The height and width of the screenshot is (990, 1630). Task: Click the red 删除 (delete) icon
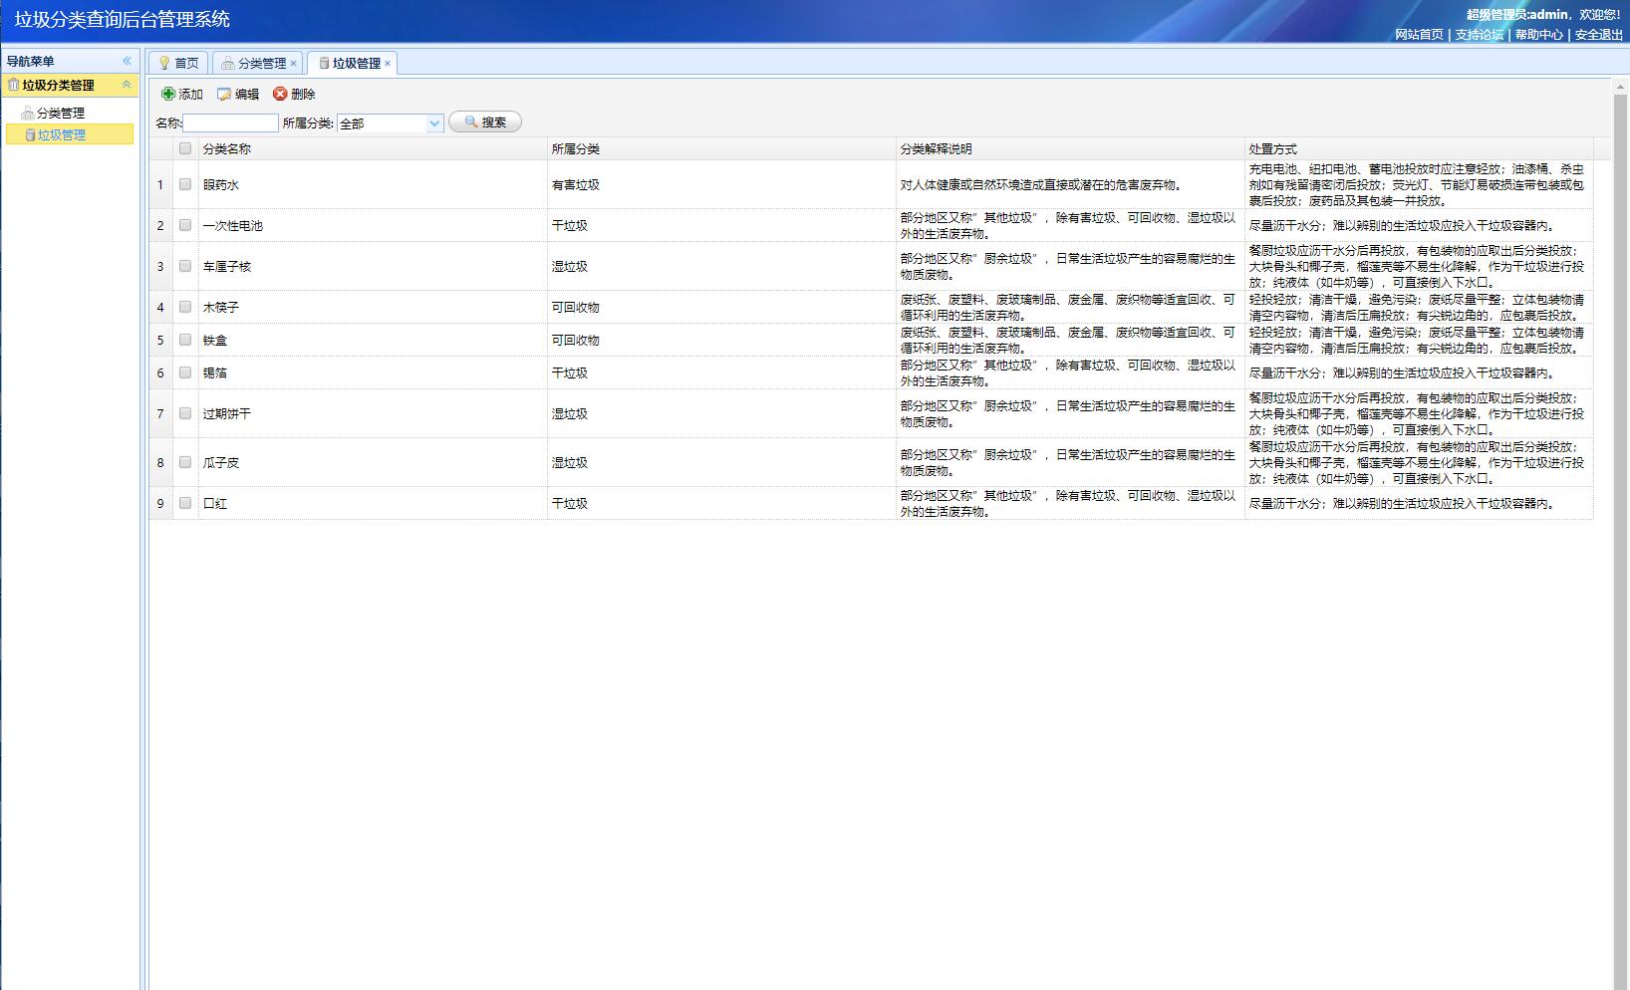click(x=280, y=94)
